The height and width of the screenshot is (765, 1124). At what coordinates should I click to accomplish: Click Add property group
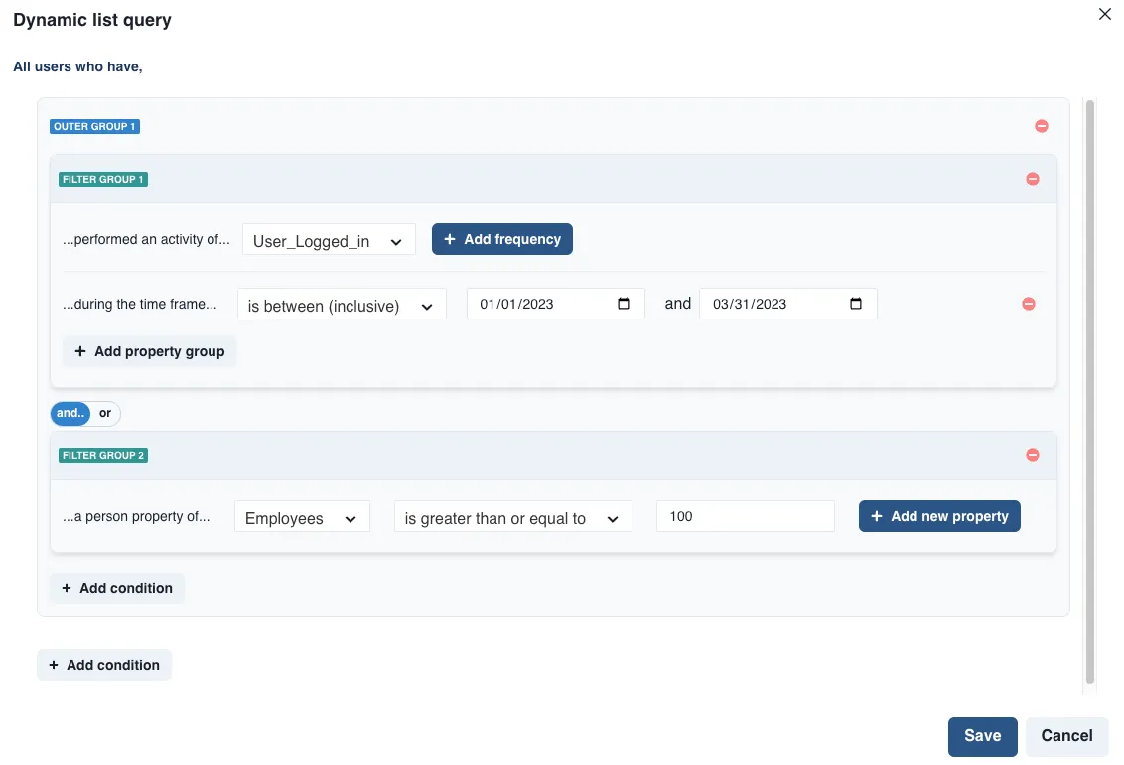[x=149, y=351]
